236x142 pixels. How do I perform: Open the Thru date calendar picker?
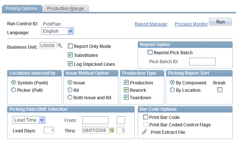point(112,130)
